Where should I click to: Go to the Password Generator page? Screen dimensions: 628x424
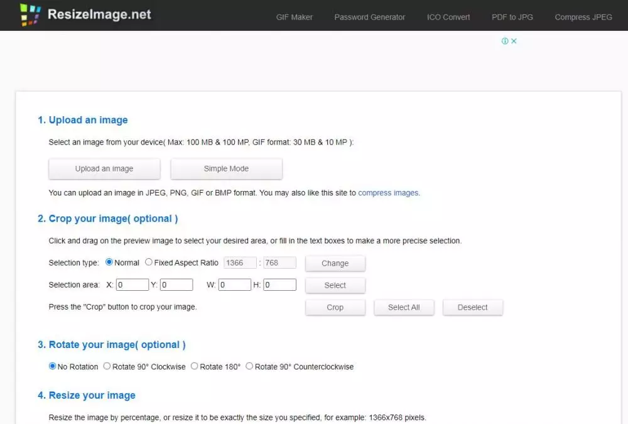point(369,17)
